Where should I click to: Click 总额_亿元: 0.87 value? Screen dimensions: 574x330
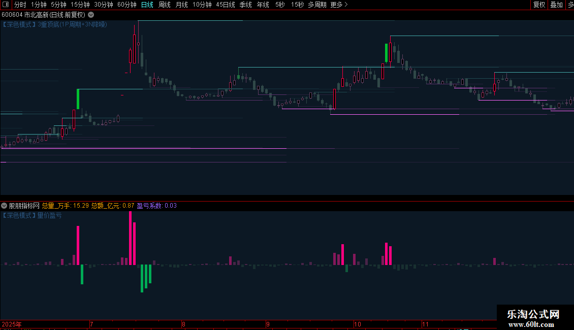click(113, 206)
